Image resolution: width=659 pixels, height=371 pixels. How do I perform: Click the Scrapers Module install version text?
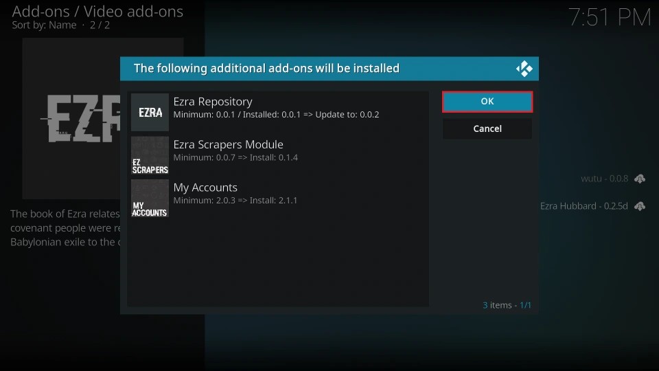[235, 158]
